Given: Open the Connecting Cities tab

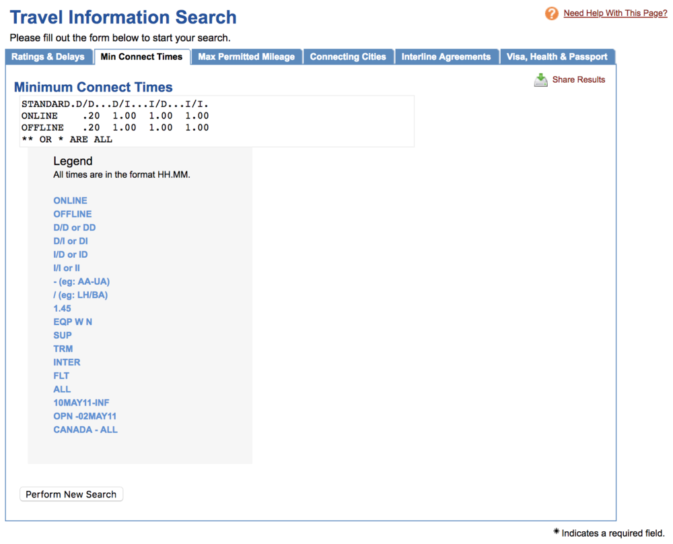Looking at the screenshot, I should point(348,57).
